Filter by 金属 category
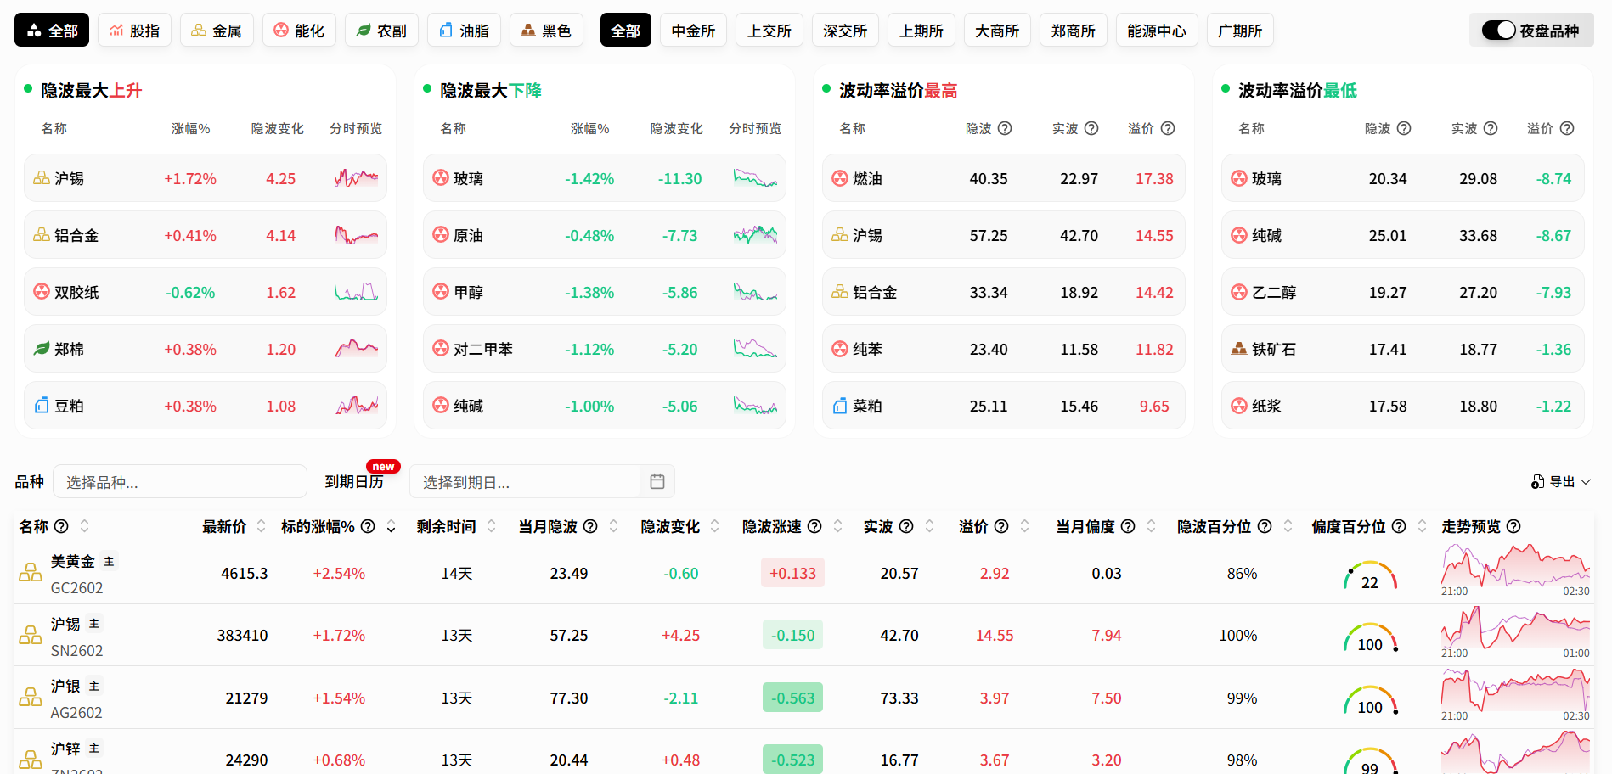1612x774 pixels. (x=217, y=31)
